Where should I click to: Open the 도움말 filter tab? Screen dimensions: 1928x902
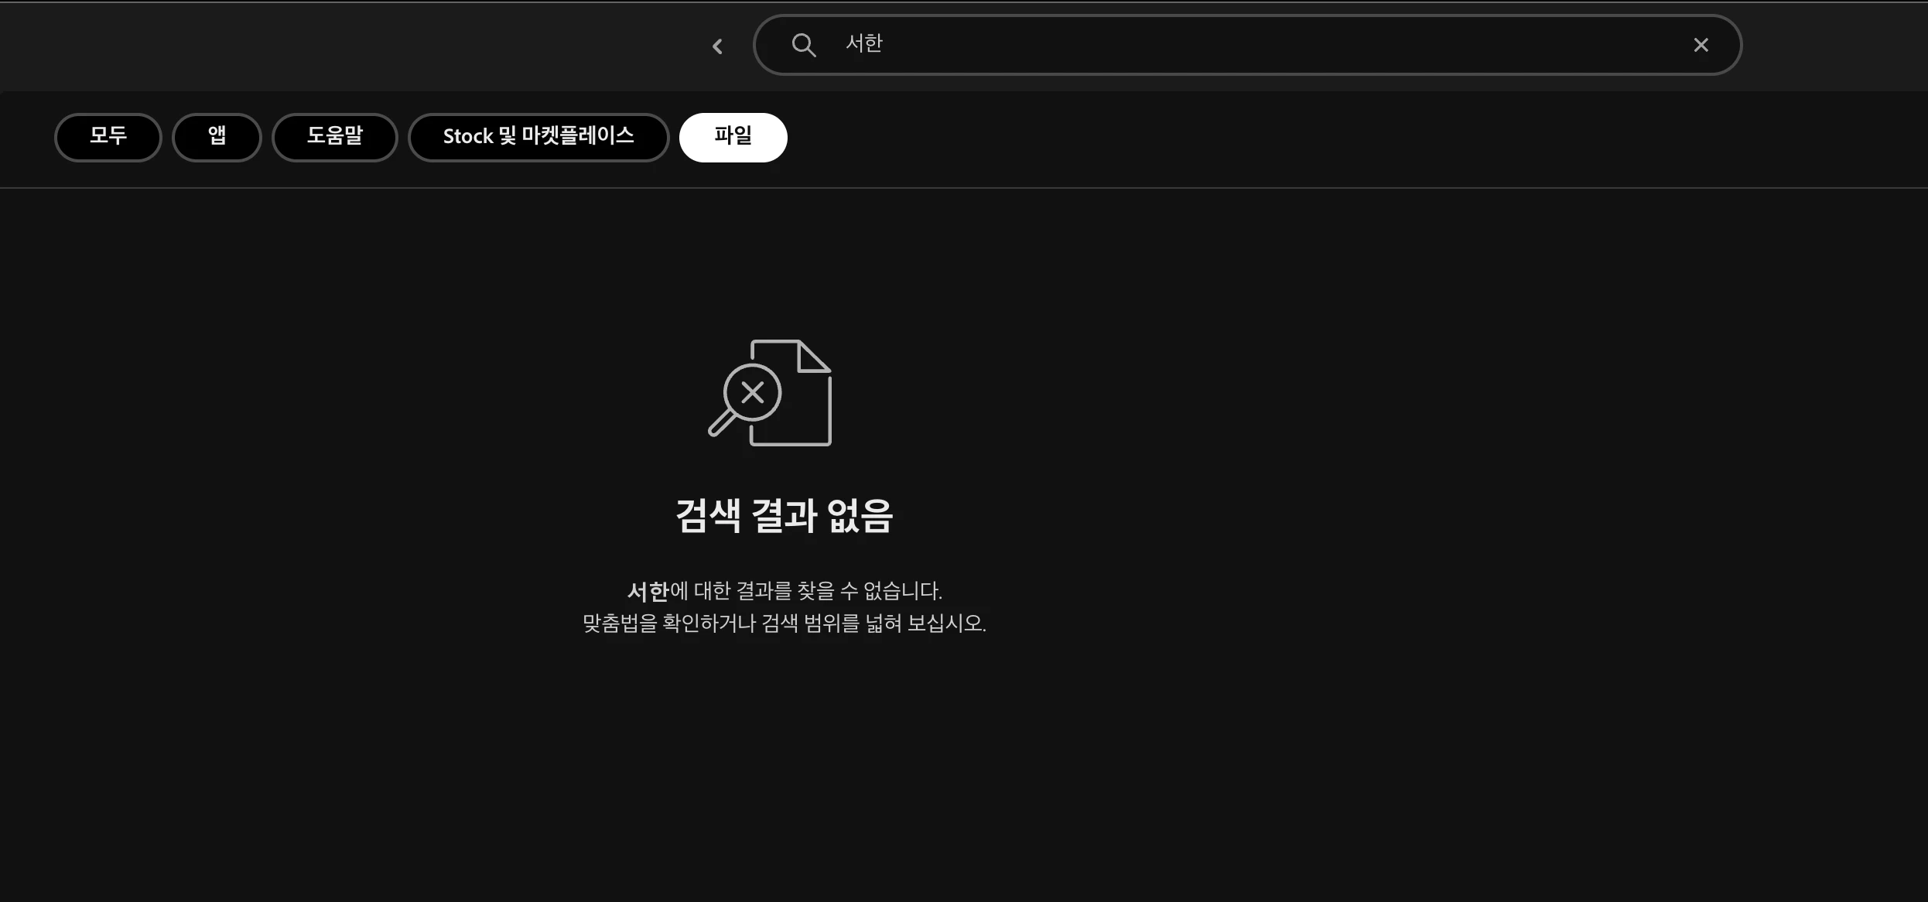334,137
